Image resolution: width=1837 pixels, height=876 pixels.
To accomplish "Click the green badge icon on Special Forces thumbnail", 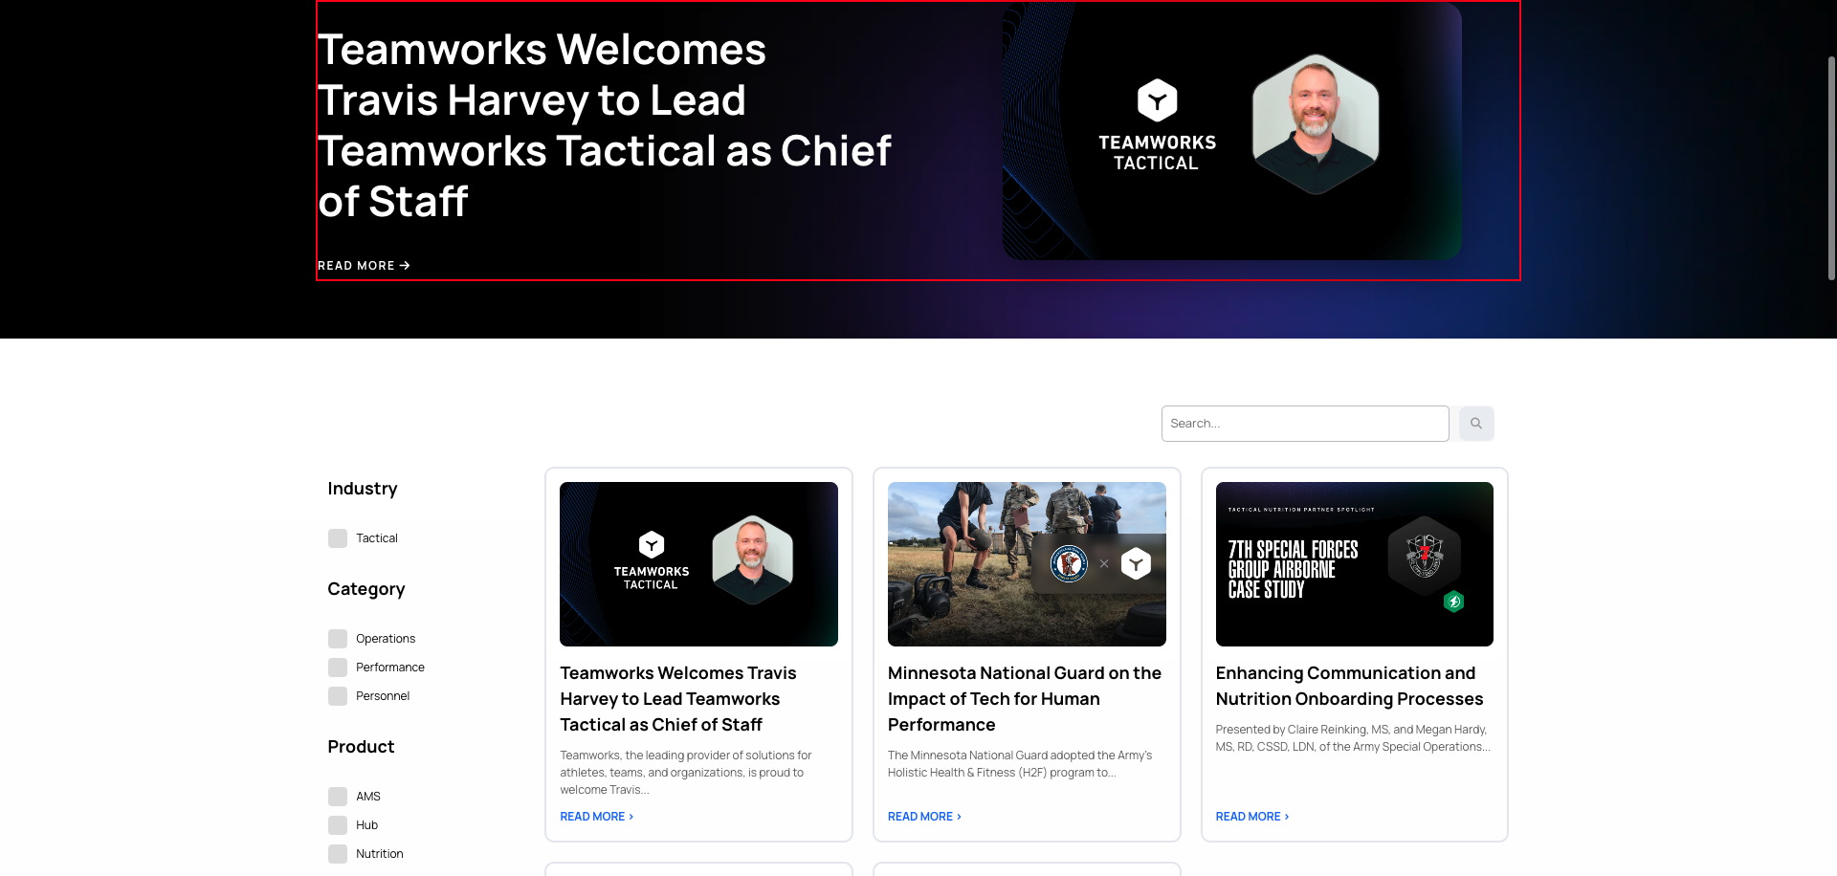I will 1453,602.
